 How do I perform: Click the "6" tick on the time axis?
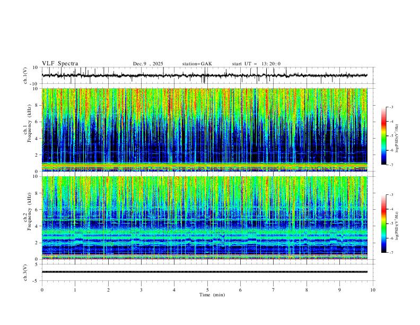[x=241, y=290]
